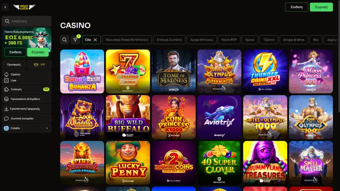Open Εγκατάσταση Εφαρμογής download icon

pyautogui.click(x=6, y=109)
